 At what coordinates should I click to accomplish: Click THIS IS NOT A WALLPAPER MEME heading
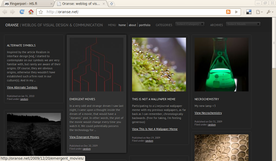click(154, 99)
